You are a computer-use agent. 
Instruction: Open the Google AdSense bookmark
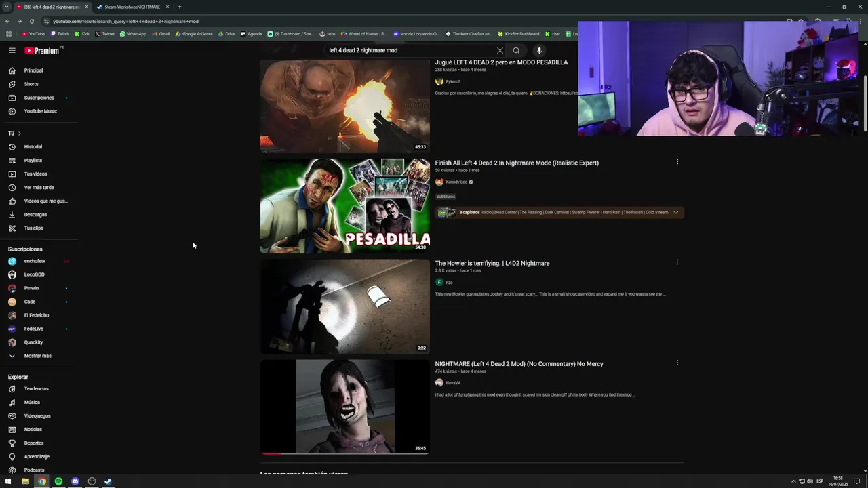194,34
